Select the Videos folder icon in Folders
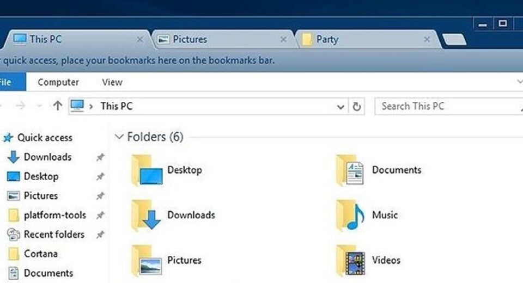This screenshot has height=283, width=523. (350, 260)
